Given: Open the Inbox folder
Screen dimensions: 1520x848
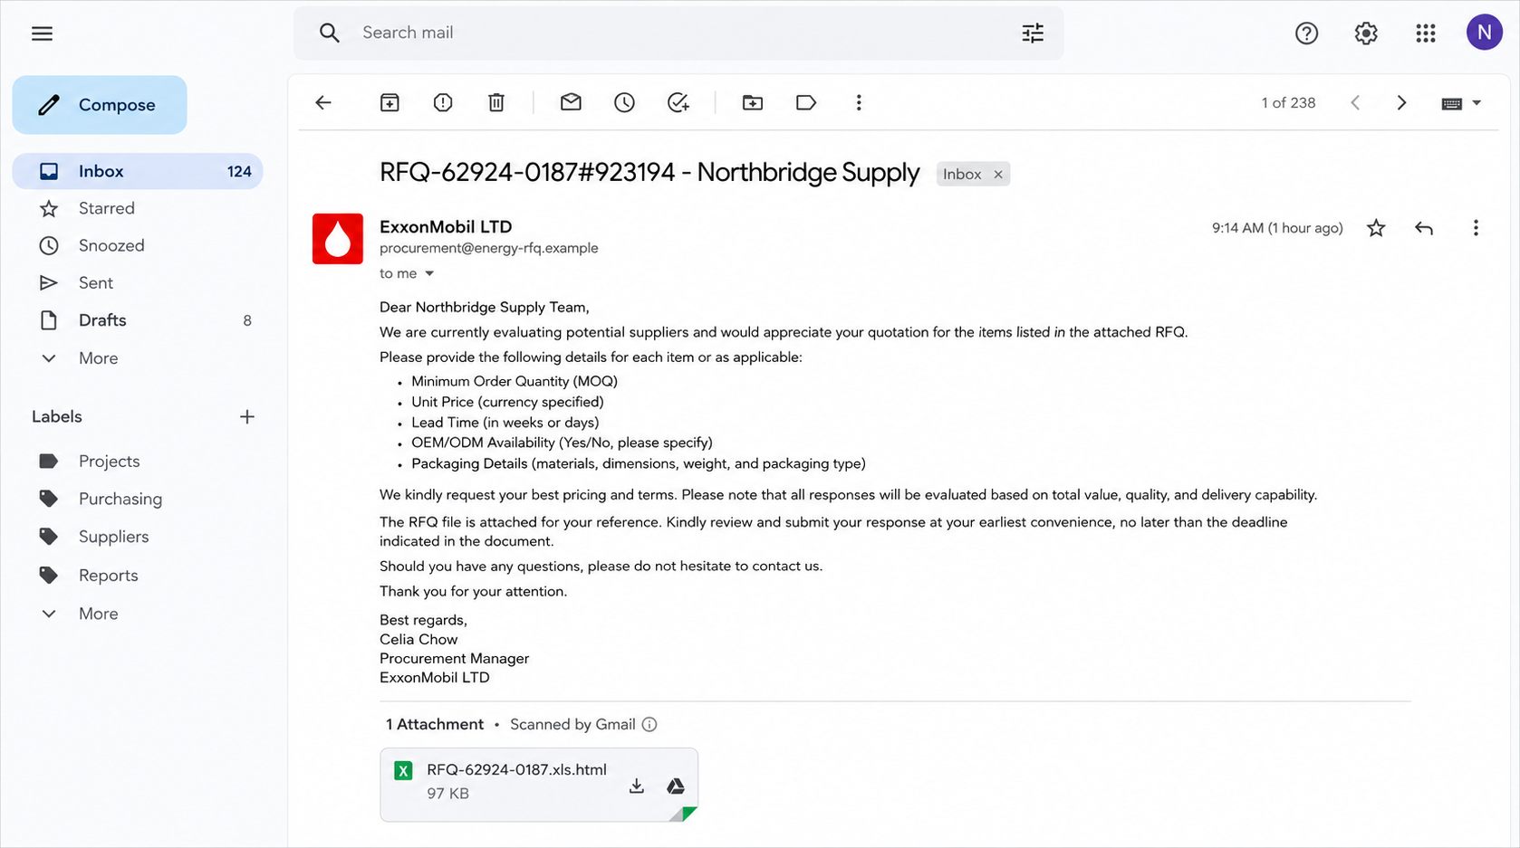Looking at the screenshot, I should coord(138,171).
